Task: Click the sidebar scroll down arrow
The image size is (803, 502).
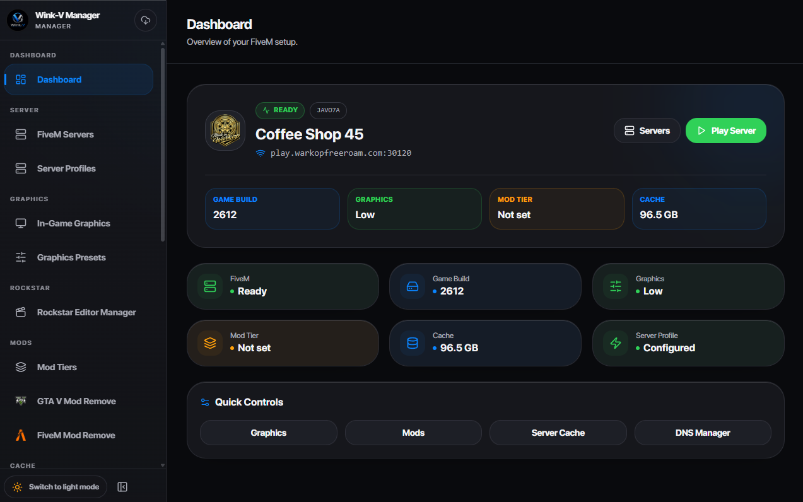Action: click(x=163, y=465)
